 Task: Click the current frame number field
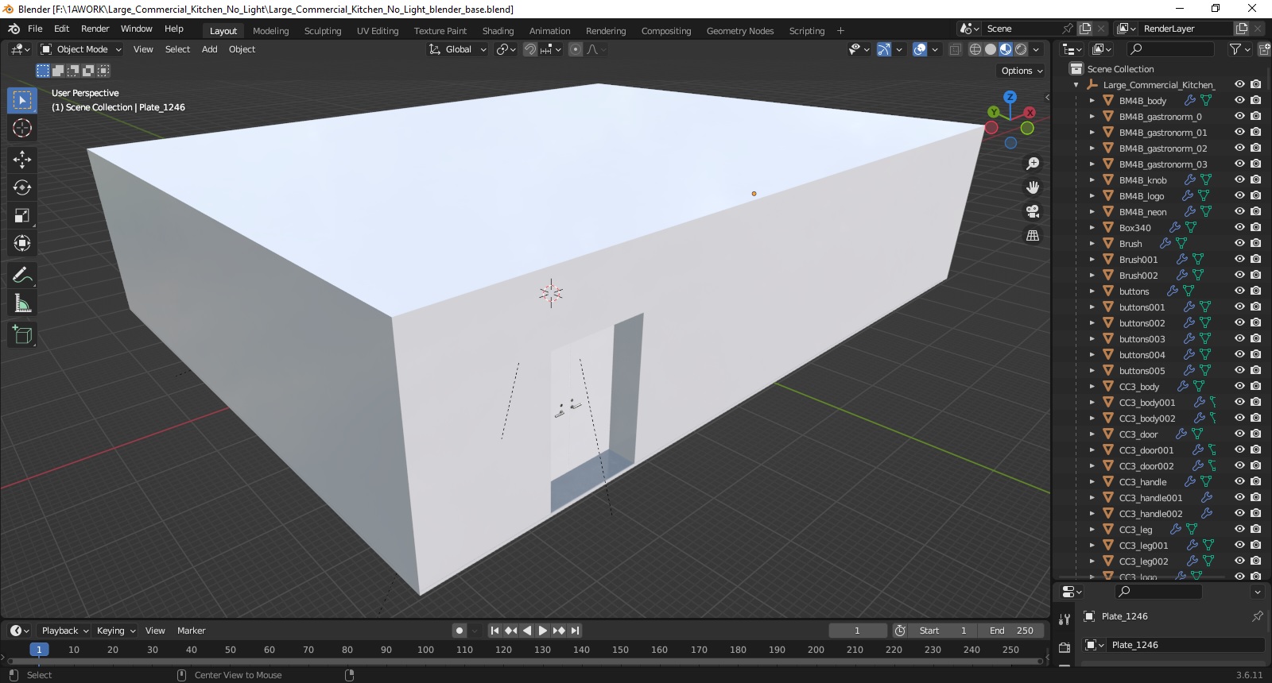pos(858,631)
